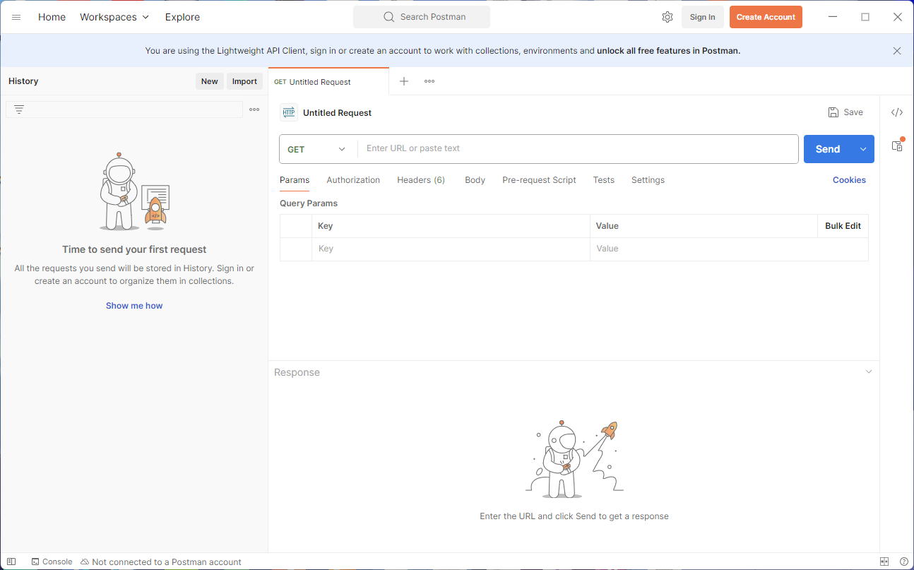Switch to the Body tab
The image size is (914, 570).
(475, 180)
